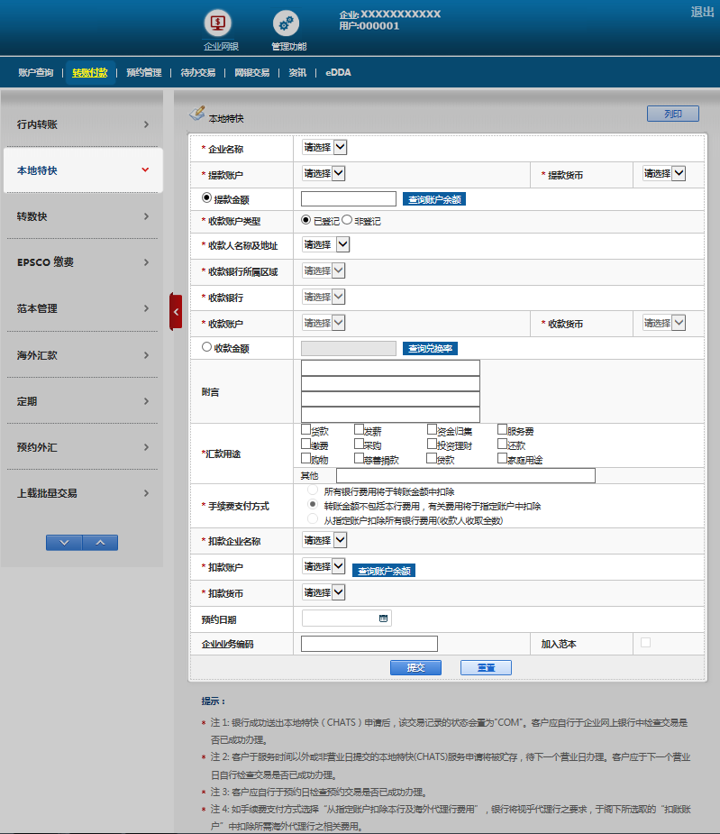This screenshot has height=834, width=720.
Task: Click the 本地特快 page title icon
Action: [x=197, y=115]
